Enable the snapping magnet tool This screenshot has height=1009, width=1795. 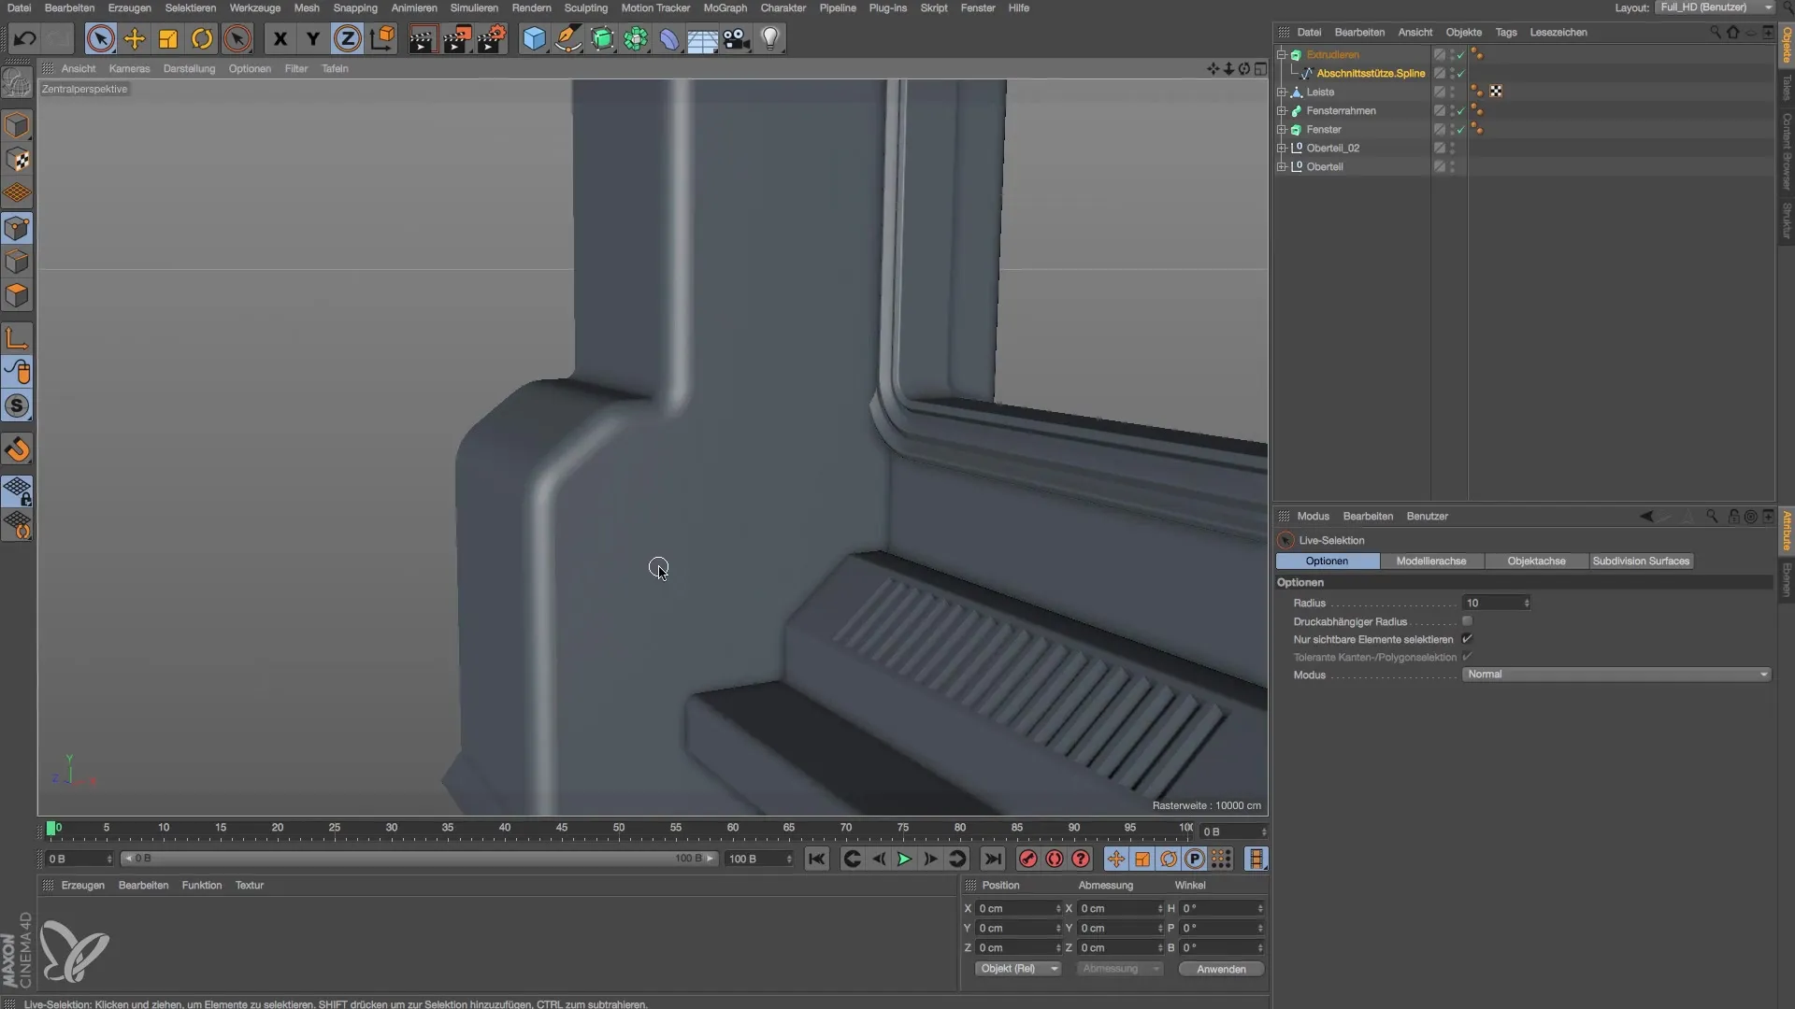coord(17,450)
